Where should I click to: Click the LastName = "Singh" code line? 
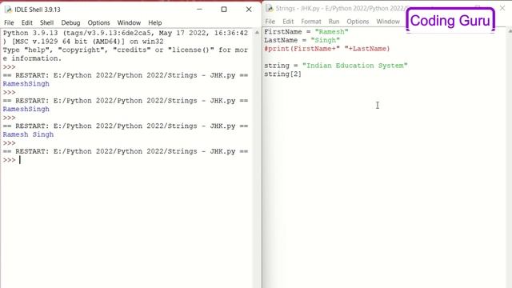[x=302, y=40]
